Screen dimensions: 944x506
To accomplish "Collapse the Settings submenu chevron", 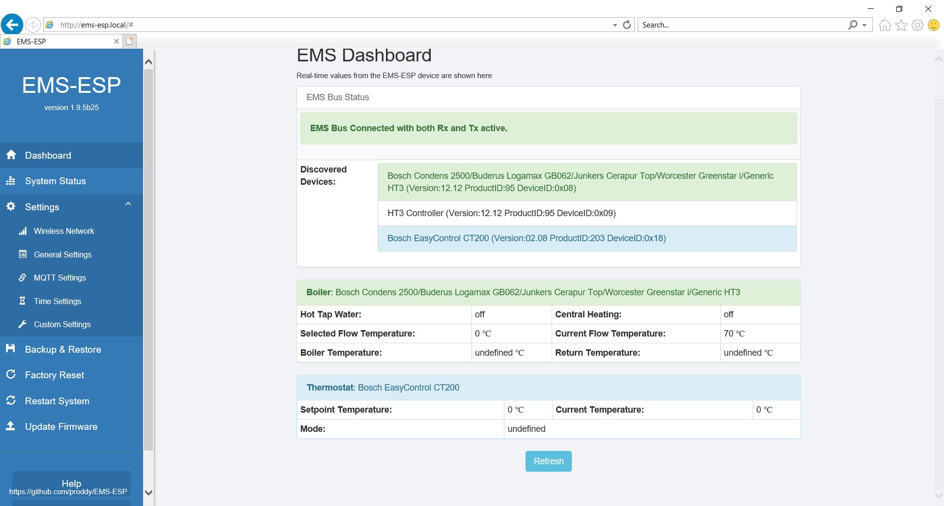I will click(128, 204).
